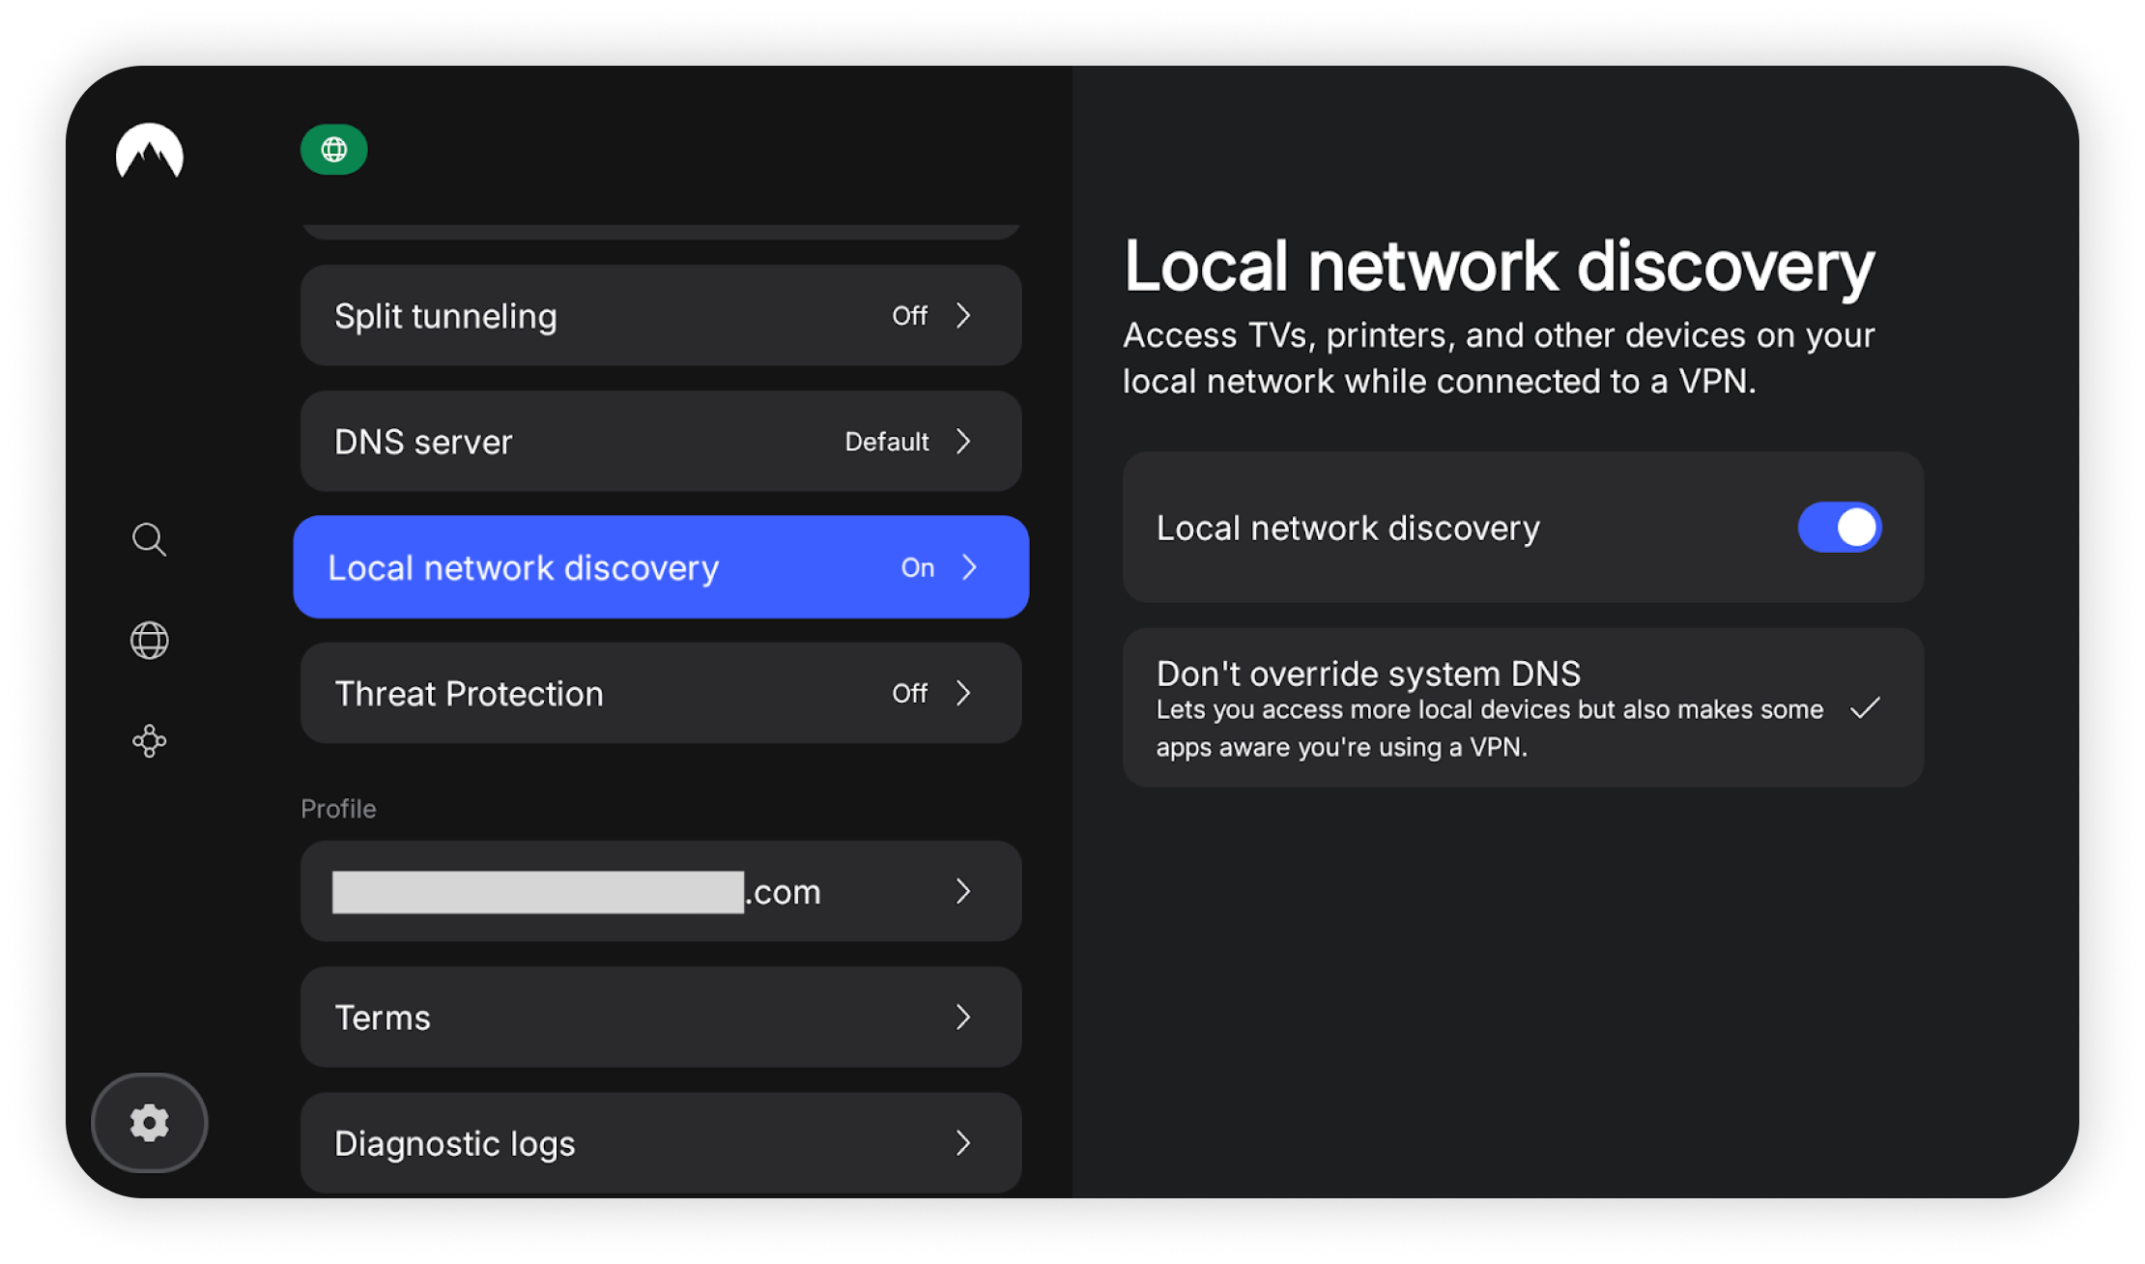The image size is (2145, 1264).
Task: Click the Don't override system DNS option
Action: tap(1488, 707)
